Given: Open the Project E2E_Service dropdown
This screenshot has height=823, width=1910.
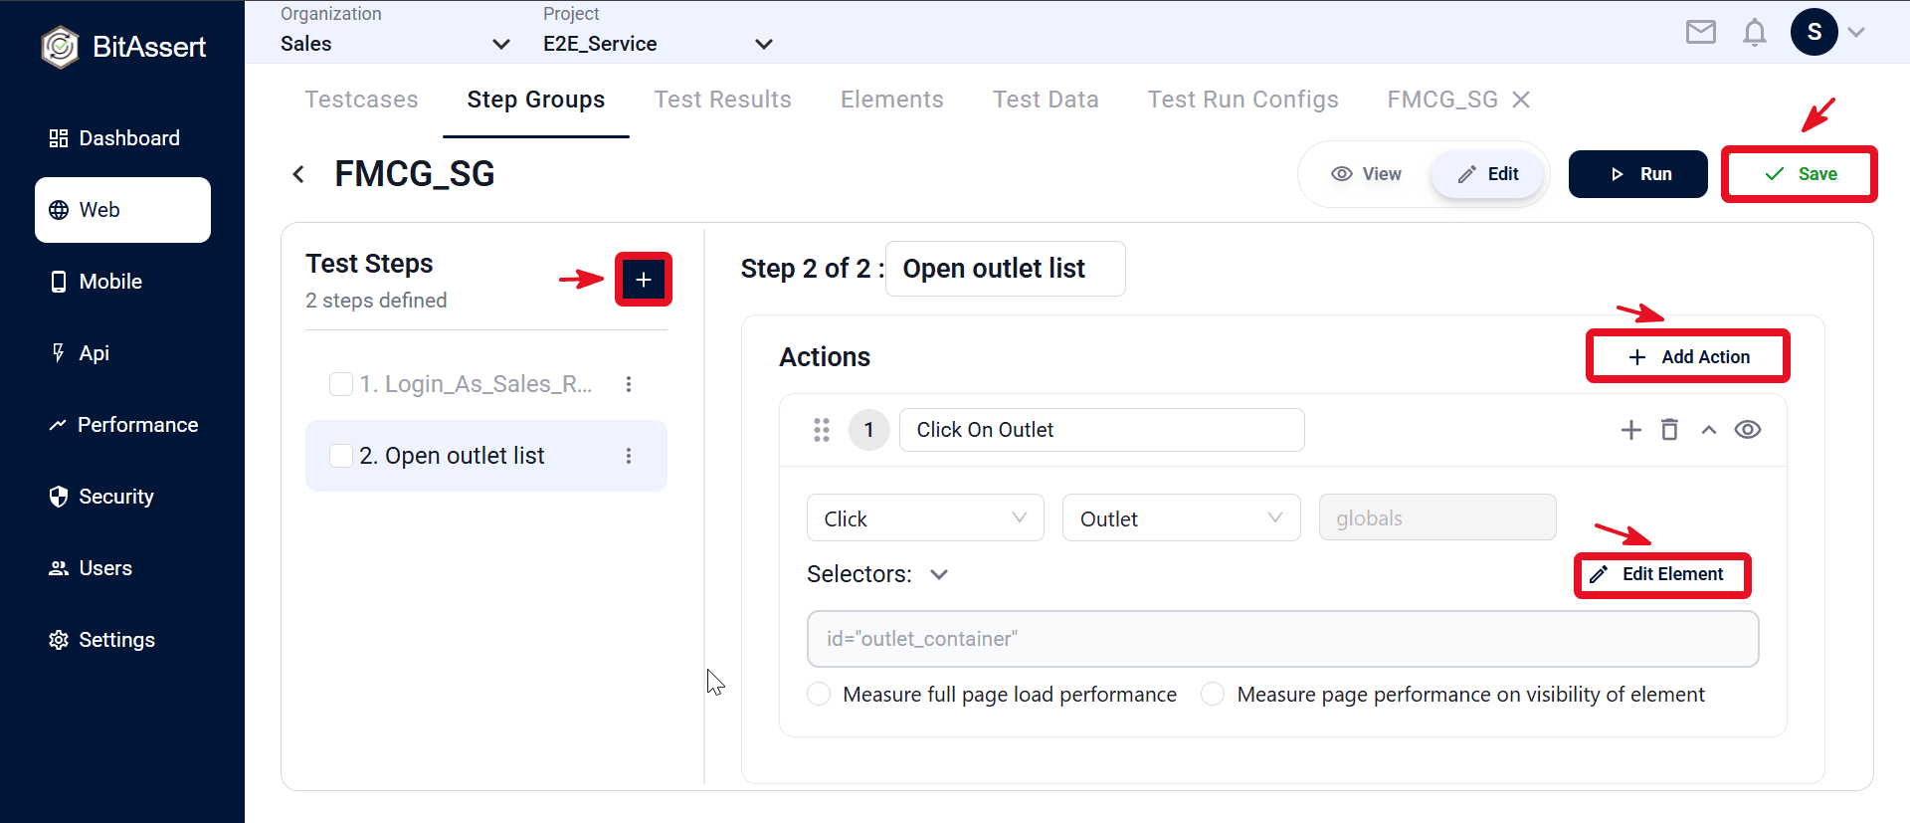Looking at the screenshot, I should click(x=658, y=44).
